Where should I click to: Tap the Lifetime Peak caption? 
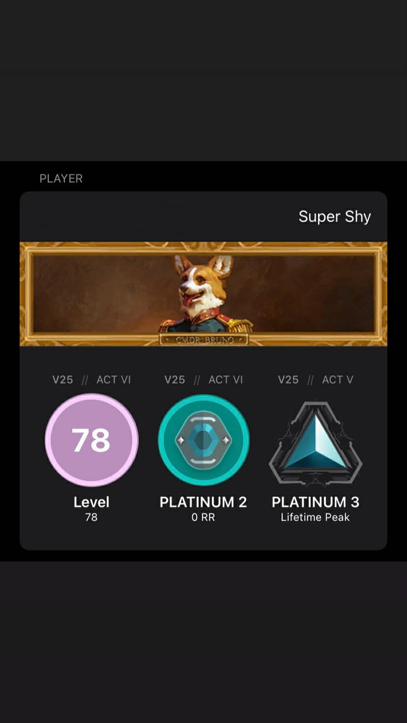(x=315, y=517)
